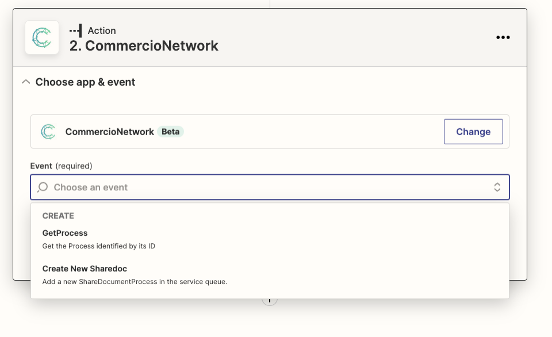Screen dimensions: 552x337
Task: Collapse the Choose app & event section
Action: pos(26,82)
